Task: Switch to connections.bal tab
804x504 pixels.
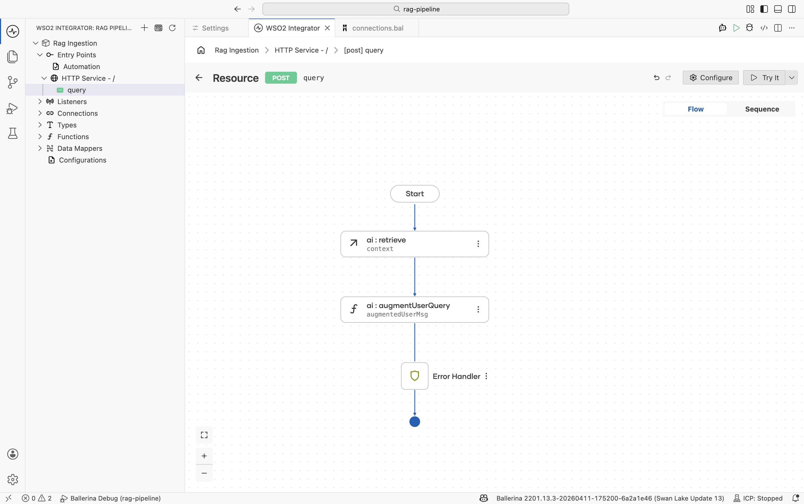Action: (x=377, y=28)
